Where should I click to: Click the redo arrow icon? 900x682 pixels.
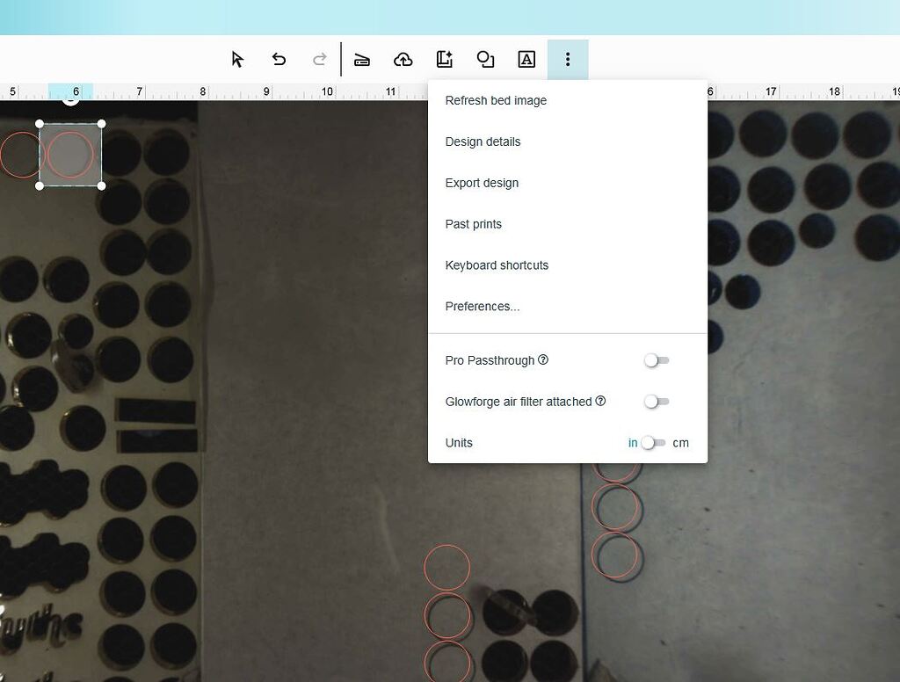click(319, 59)
